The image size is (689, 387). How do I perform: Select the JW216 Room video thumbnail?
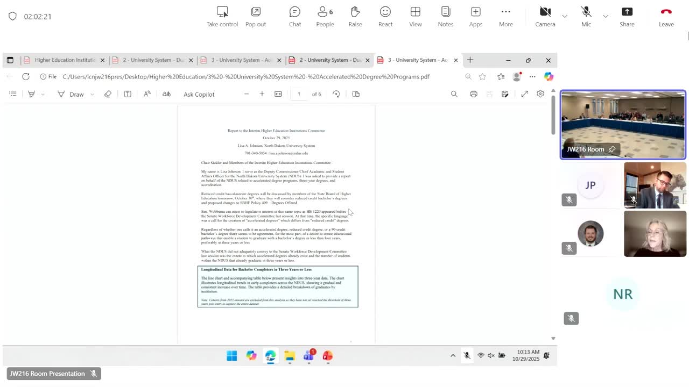(623, 125)
